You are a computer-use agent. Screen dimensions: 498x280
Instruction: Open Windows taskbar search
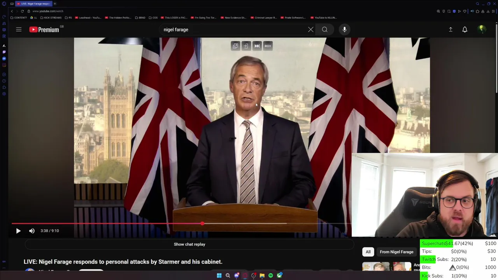tap(228, 275)
